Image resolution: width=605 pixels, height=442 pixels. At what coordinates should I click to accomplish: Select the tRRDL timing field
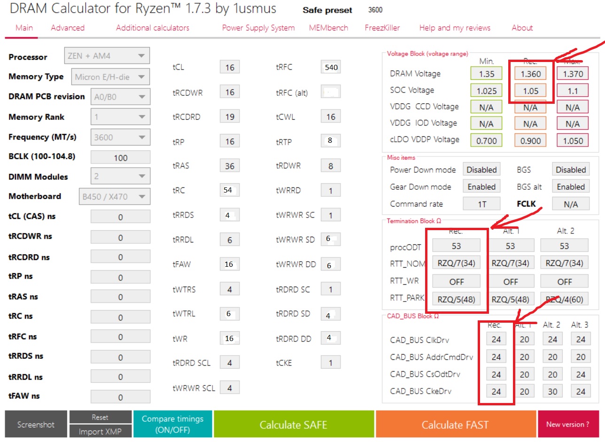pyautogui.click(x=230, y=240)
